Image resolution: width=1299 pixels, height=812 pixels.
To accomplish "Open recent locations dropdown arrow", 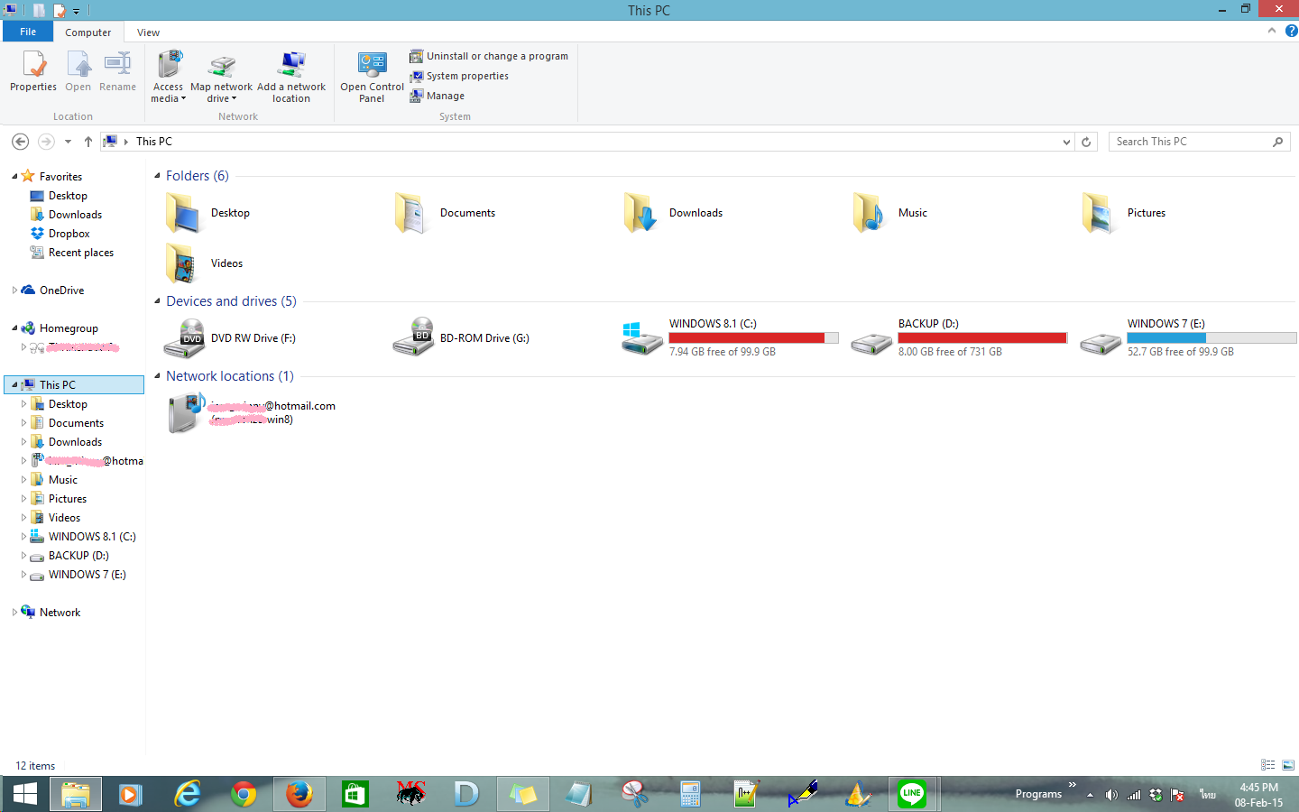I will (68, 142).
